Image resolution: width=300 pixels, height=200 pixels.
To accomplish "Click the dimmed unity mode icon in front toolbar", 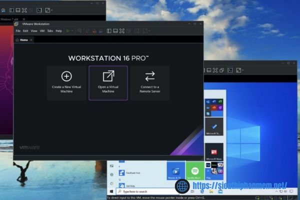I will (128, 31).
